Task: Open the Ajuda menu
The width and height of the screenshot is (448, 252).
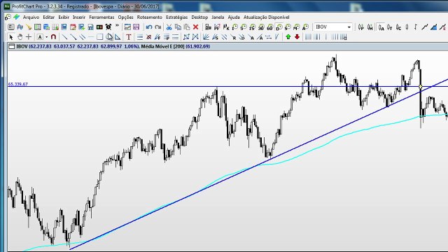Action: pyautogui.click(x=234, y=17)
